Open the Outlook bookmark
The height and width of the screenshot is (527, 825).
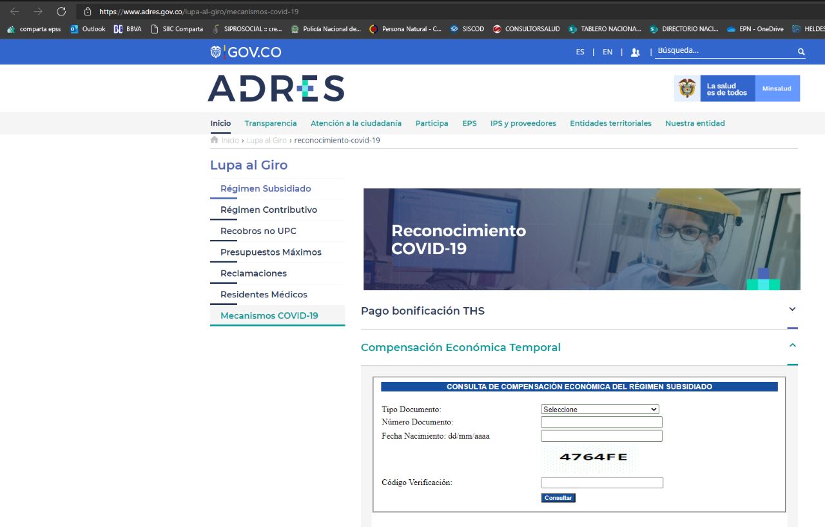(x=88, y=29)
